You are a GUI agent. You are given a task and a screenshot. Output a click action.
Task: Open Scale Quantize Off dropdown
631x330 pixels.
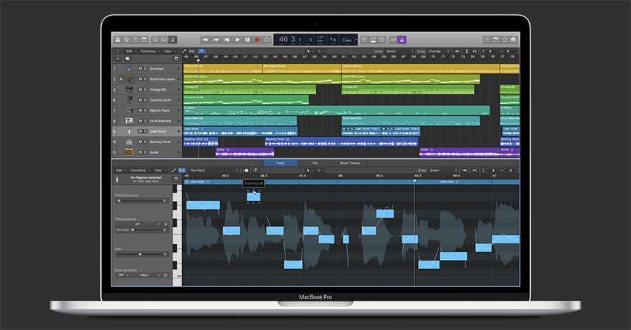click(x=123, y=276)
